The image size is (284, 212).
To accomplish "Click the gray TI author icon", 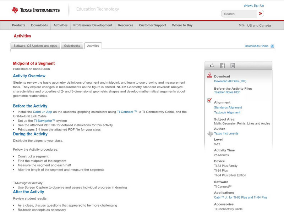I will pos(210,134).
